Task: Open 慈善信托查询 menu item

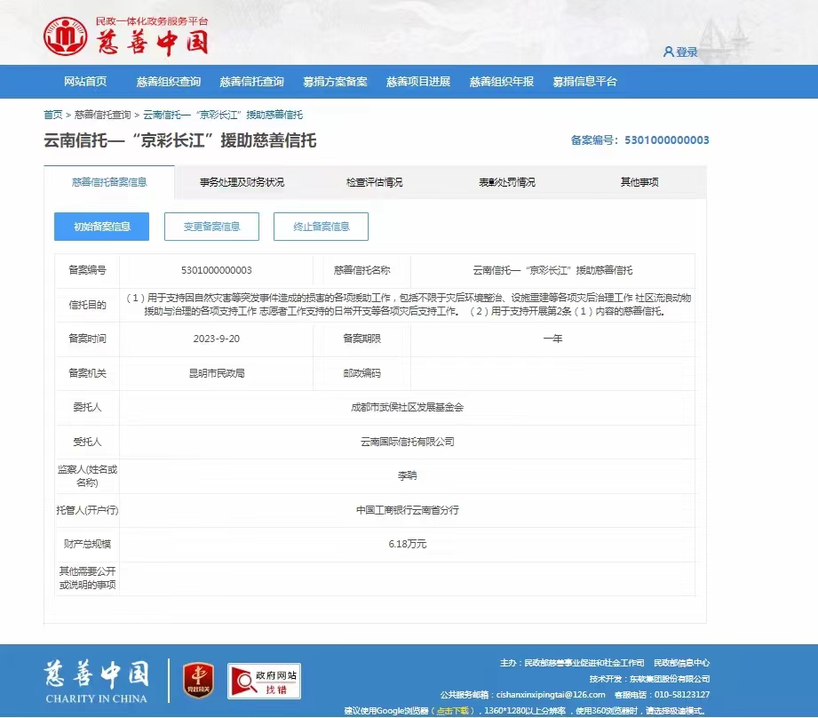Action: 251,82
